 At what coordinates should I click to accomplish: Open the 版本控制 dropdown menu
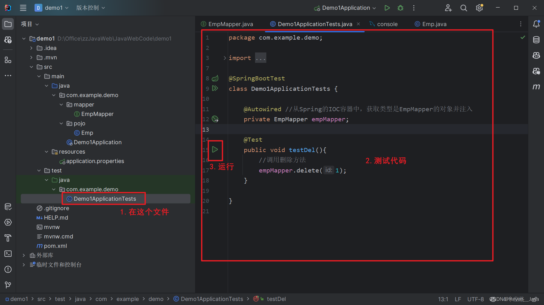coord(90,8)
